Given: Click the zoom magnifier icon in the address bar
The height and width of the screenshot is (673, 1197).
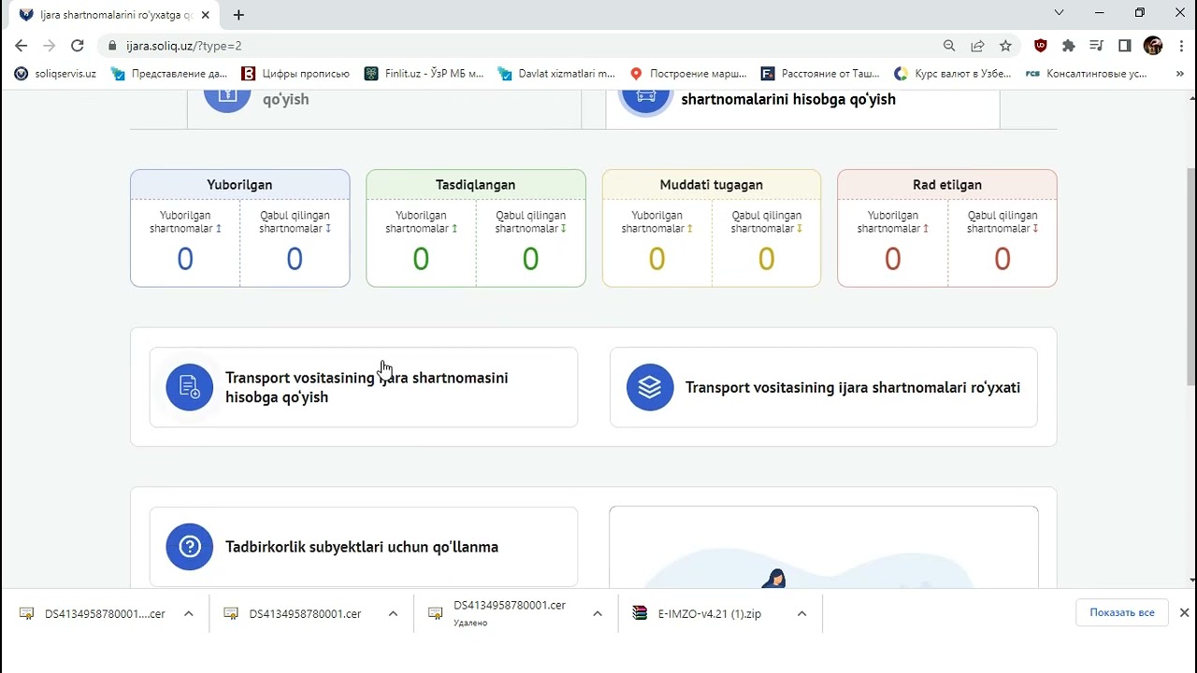Looking at the screenshot, I should click(x=949, y=46).
